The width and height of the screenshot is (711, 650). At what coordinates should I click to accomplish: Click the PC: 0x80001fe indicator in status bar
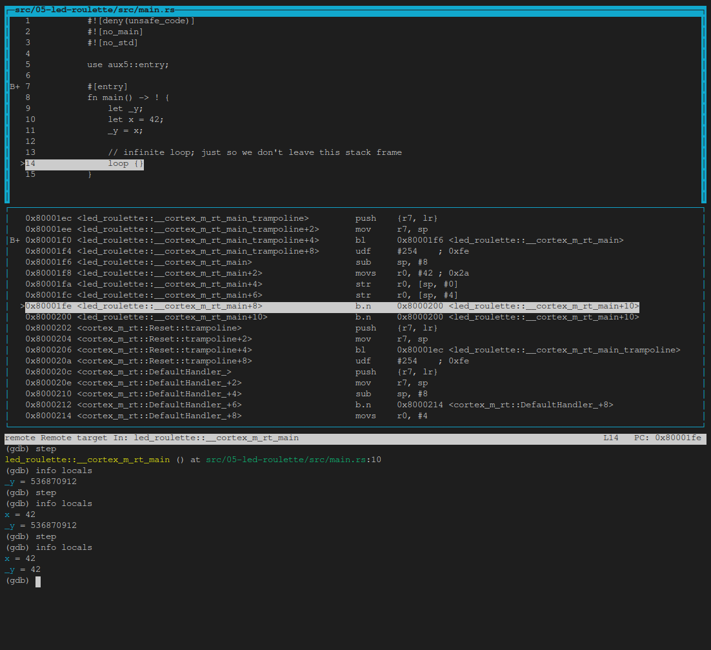[x=668, y=438]
